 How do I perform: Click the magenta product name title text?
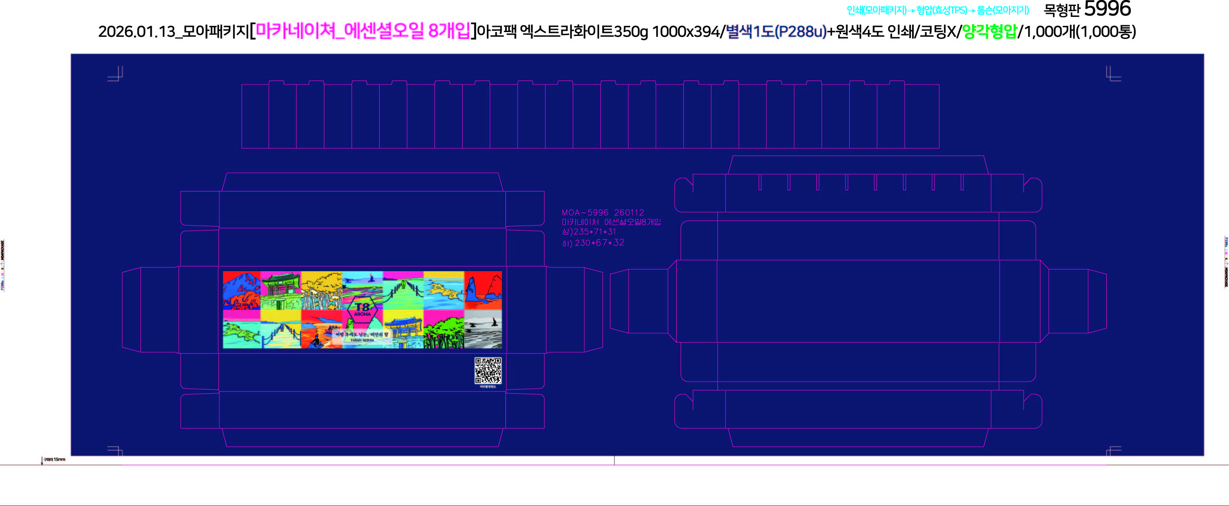[363, 31]
